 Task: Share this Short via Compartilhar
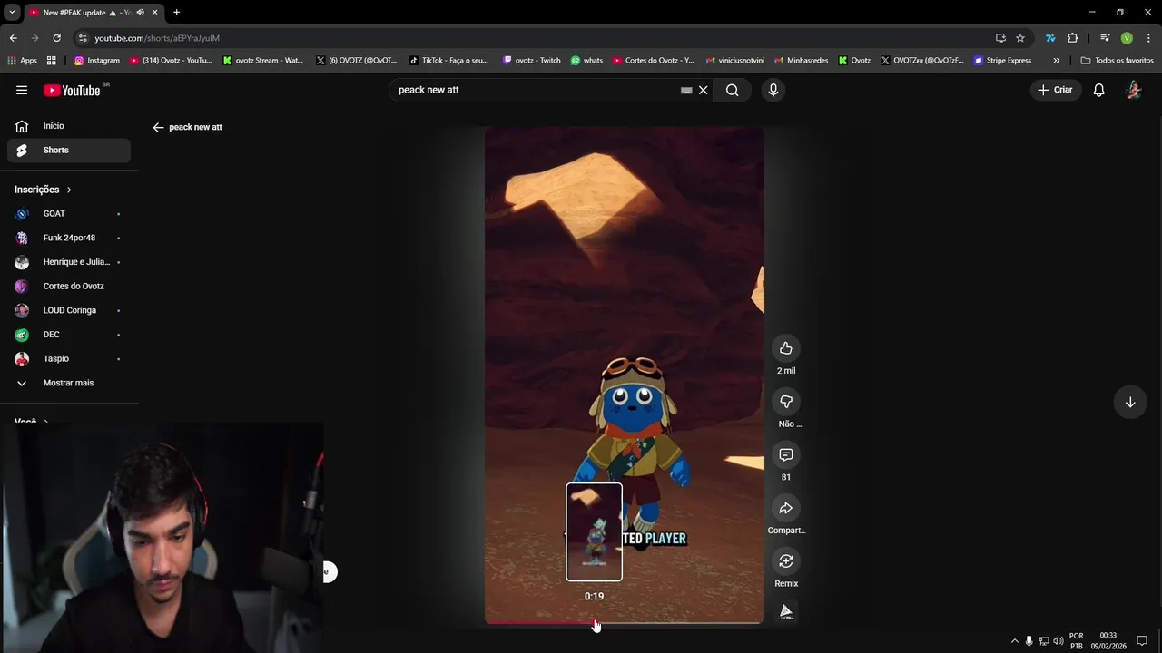(x=786, y=508)
